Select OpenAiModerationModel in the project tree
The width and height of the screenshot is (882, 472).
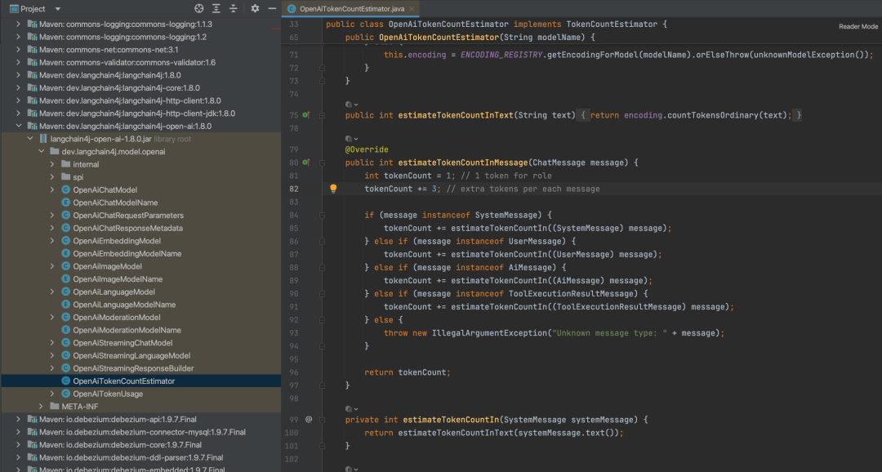[141, 318]
